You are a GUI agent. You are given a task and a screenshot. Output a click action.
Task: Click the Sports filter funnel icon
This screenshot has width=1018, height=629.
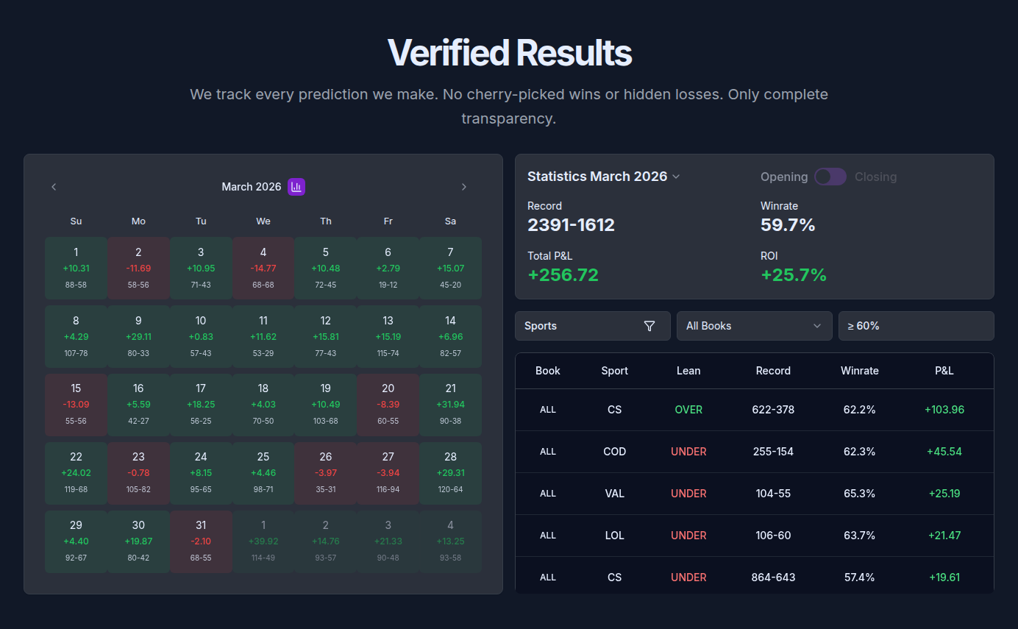coord(649,326)
